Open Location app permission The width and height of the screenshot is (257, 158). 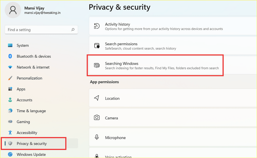coord(173,98)
